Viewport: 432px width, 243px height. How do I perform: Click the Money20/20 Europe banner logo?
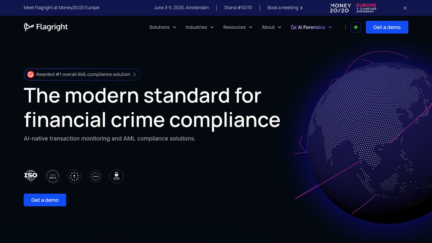353,8
